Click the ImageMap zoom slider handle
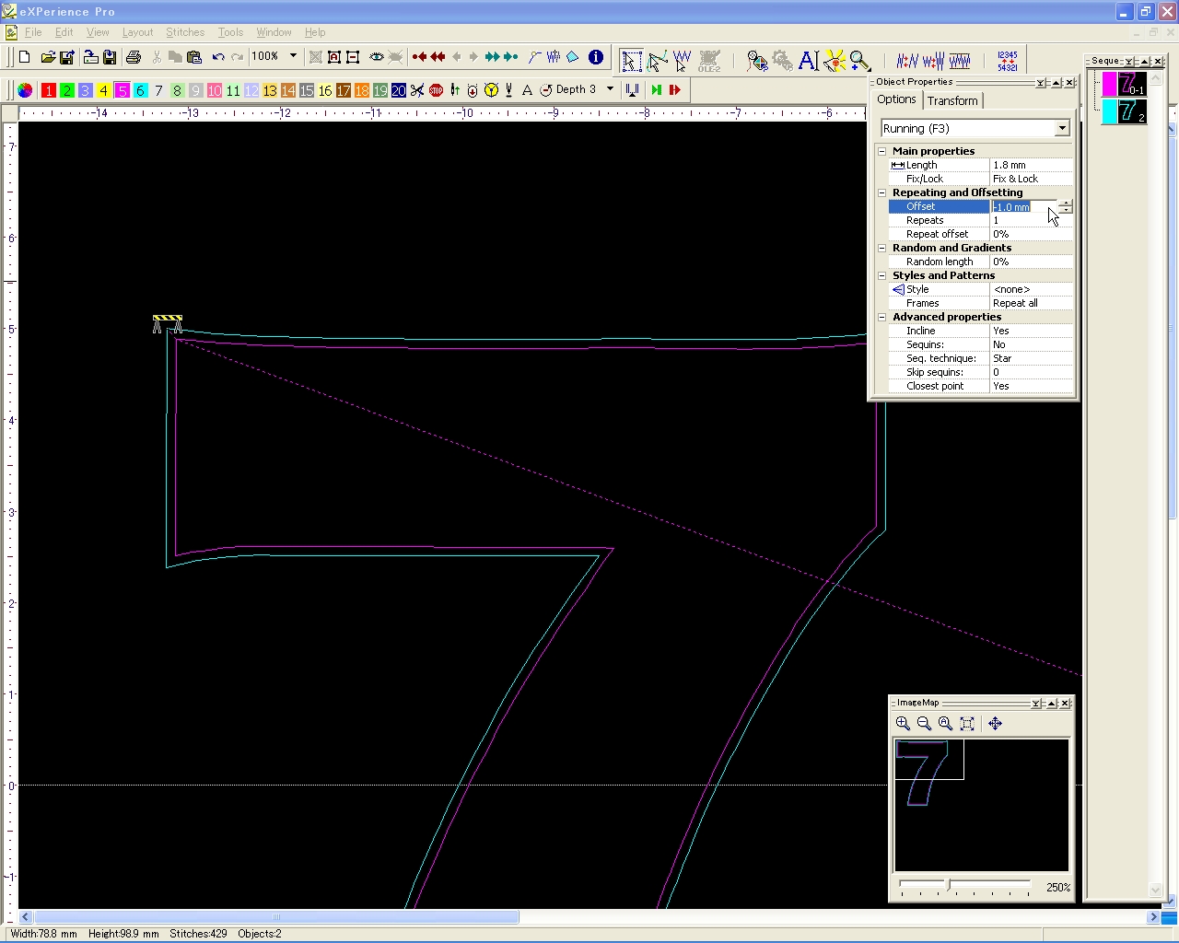Screen dimensions: 1179x943 [949, 885]
